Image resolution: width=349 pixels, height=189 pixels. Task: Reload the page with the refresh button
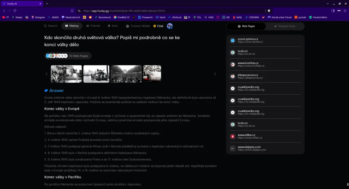click(x=15, y=11)
